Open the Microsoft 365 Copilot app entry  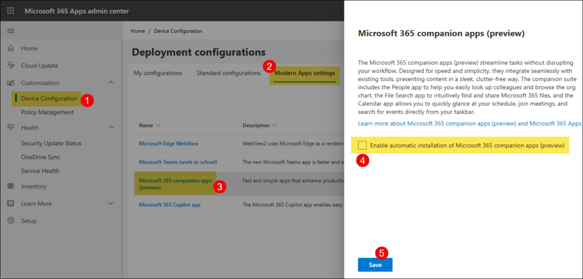(x=170, y=205)
